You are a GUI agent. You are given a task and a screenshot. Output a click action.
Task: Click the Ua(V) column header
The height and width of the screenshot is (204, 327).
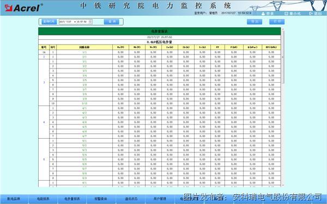point(120,47)
